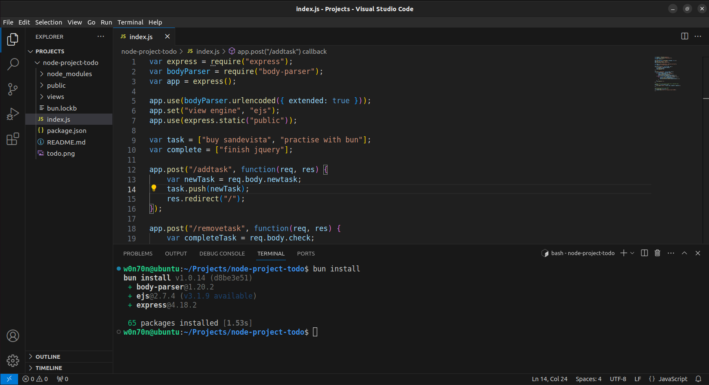Open the Extensions view
This screenshot has width=709, height=385.
pyautogui.click(x=13, y=139)
